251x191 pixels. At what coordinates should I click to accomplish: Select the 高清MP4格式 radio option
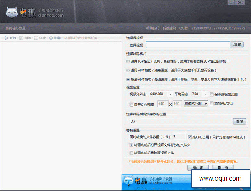click(128, 79)
